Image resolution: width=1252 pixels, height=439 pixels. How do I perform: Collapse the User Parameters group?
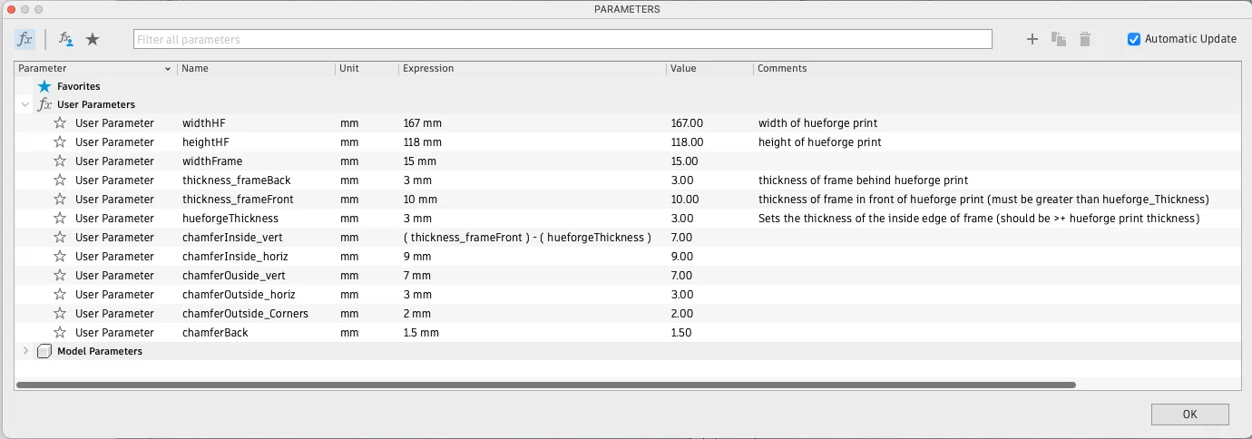pos(24,104)
